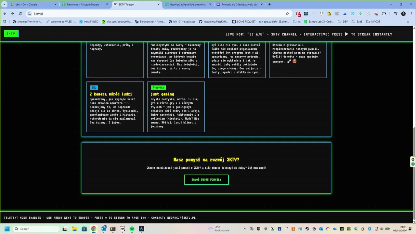
Task: Go forward in browser history
Action: (12, 14)
